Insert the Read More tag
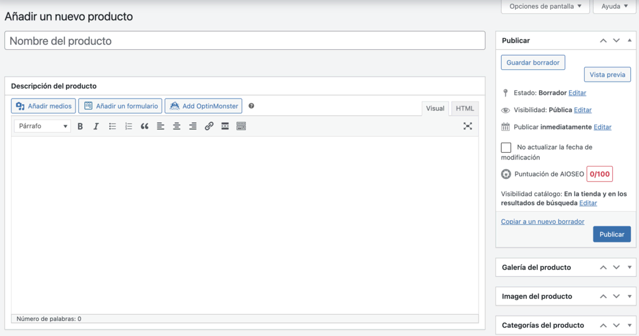Viewport: 639px width, 336px height. (x=225, y=127)
